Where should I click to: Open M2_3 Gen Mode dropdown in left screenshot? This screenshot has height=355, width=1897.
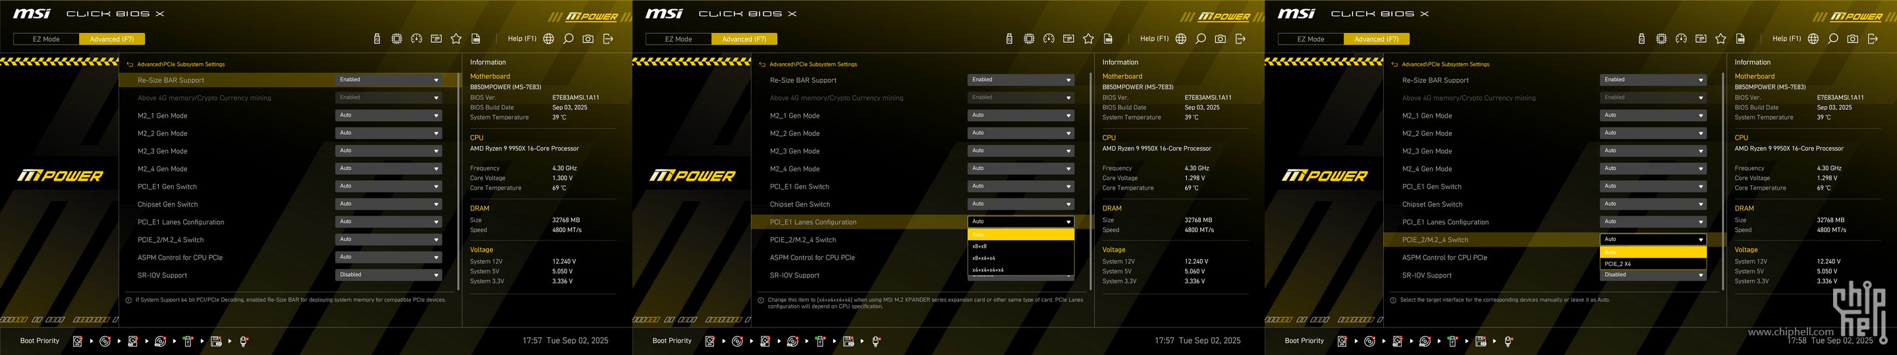(389, 151)
